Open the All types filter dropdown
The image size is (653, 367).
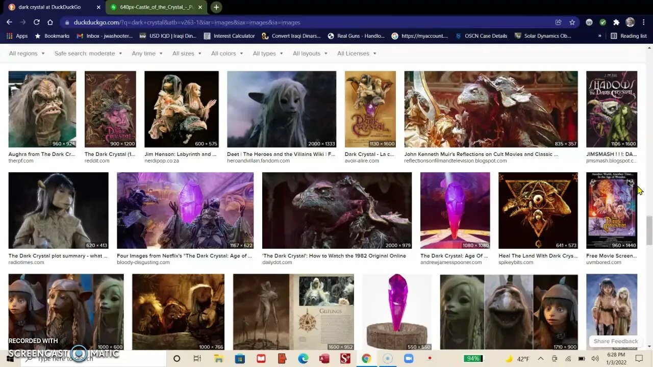coord(268,54)
